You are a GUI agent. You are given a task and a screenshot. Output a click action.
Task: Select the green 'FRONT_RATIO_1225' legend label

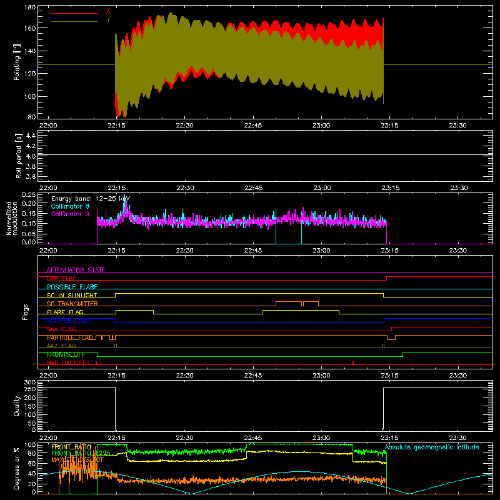pyautogui.click(x=81, y=453)
